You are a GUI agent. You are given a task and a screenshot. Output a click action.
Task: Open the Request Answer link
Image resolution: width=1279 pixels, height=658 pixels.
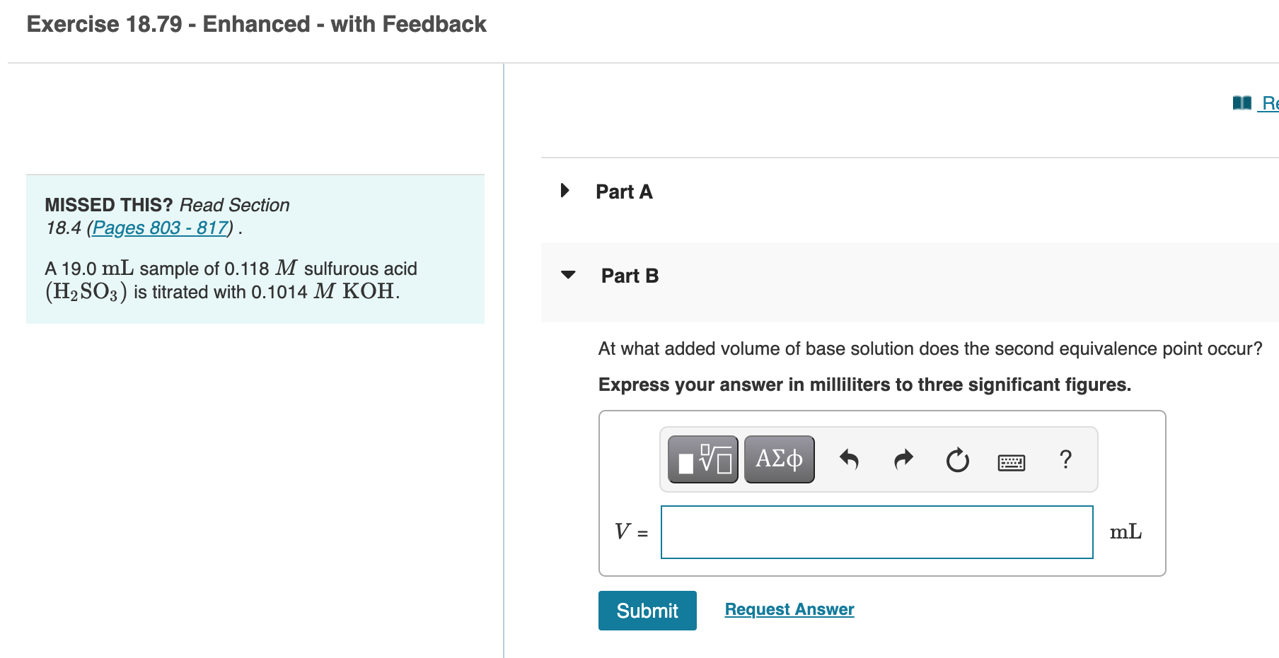(x=789, y=609)
